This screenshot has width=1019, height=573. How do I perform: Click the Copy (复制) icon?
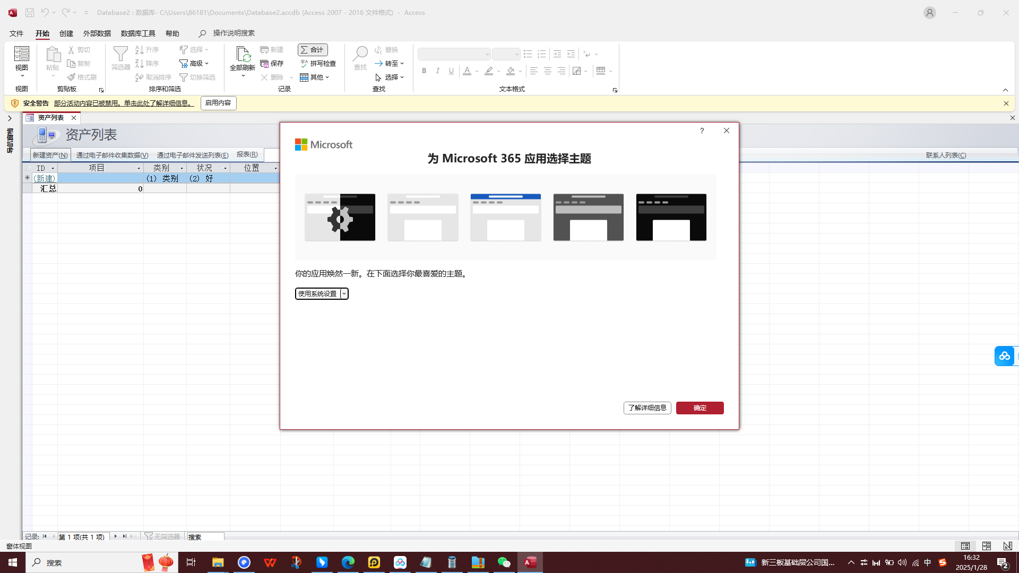point(71,63)
